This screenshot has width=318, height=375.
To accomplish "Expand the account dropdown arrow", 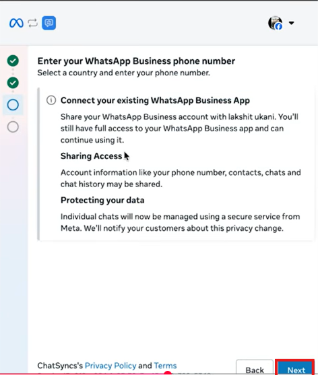I will coord(291,23).
